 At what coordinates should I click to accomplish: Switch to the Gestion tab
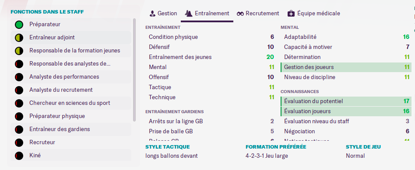point(163,13)
